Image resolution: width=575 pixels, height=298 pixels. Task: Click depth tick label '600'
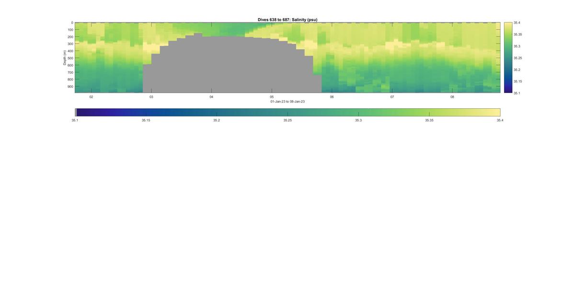(70, 65)
